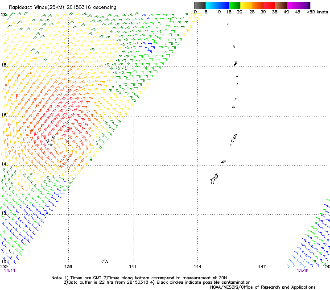Click the gray 0-5 knots color swatch
The height and width of the screenshot is (290, 330).
pyautogui.click(x=200, y=5)
